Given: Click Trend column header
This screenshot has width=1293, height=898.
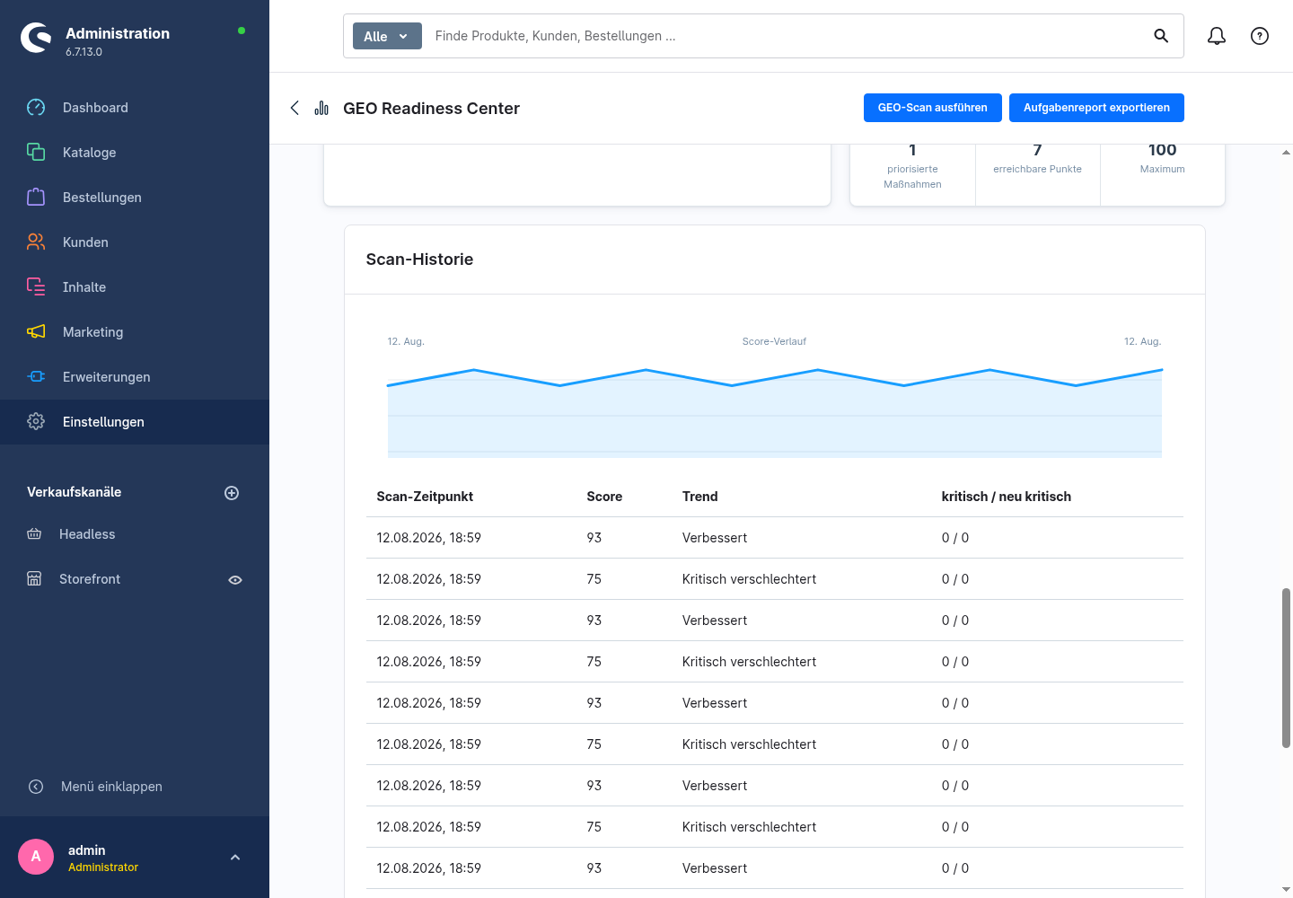Looking at the screenshot, I should 699,497.
